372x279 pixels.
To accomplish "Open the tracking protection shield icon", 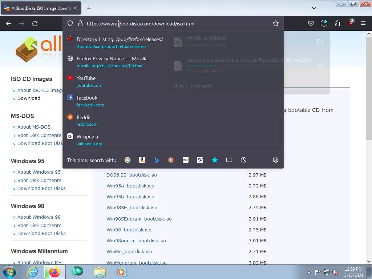I will click(x=70, y=23).
